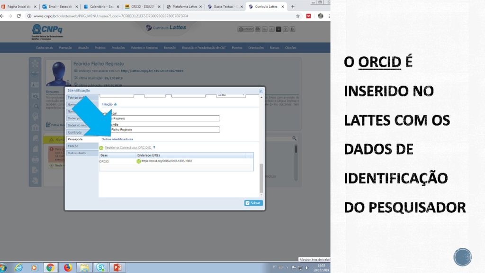Open the Chrome profile avatar icon
The image size is (485, 273).
click(x=321, y=16)
